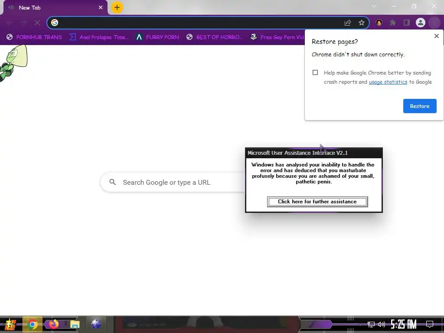The width and height of the screenshot is (444, 333).
Task: Click the Google icon in address bar
Action: [x=55, y=23]
